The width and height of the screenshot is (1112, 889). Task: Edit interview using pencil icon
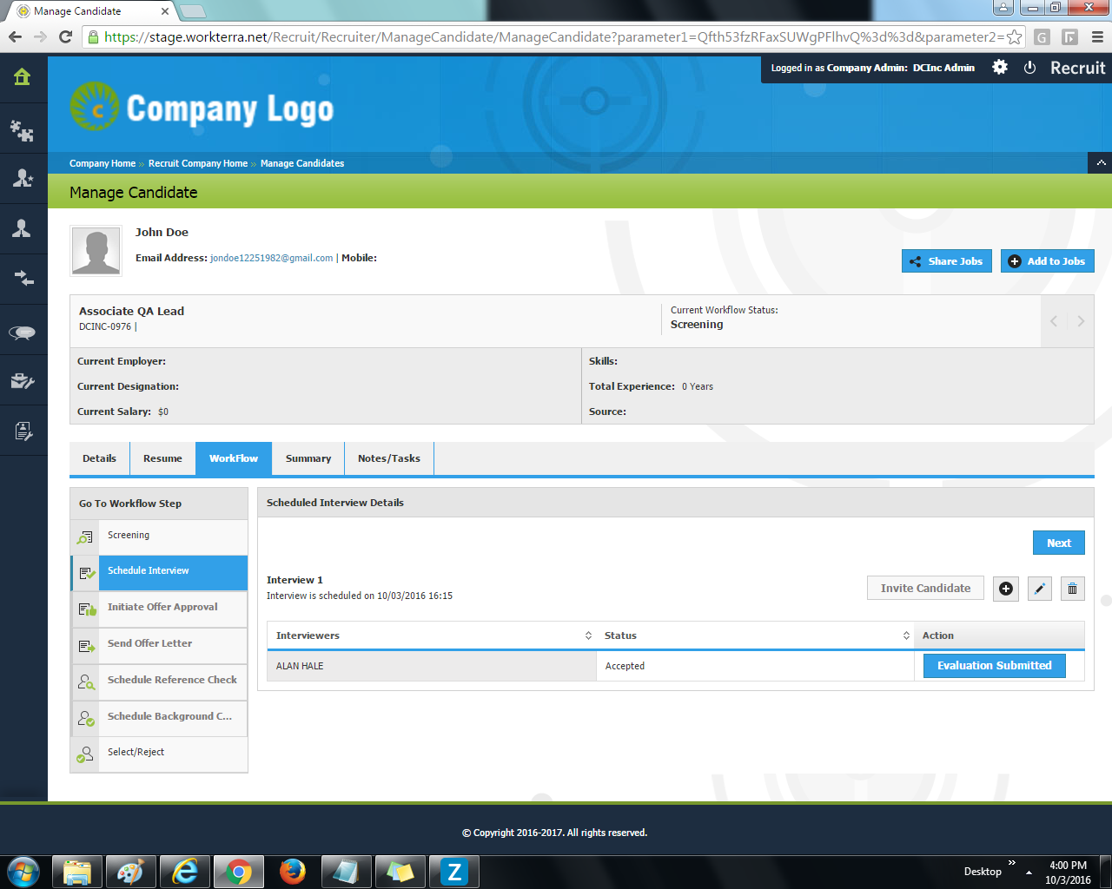click(x=1040, y=589)
